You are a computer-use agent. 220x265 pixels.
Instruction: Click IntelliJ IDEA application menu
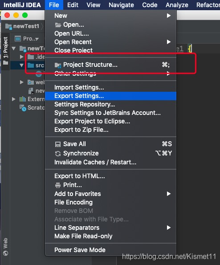tap(22, 5)
